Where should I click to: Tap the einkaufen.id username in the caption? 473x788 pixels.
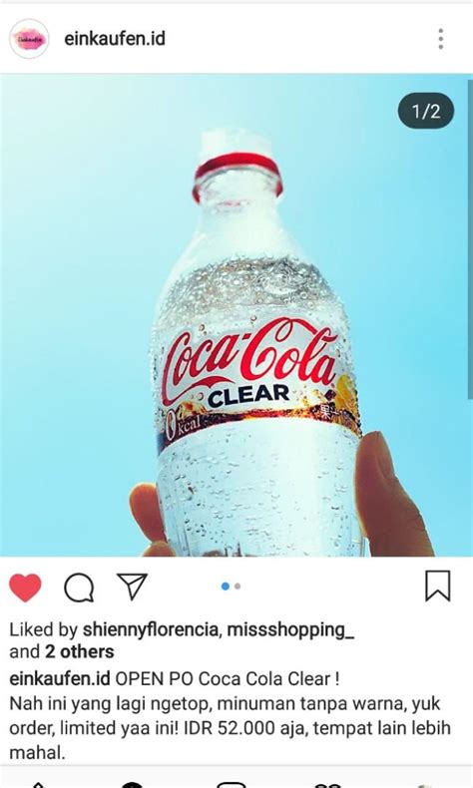[59, 679]
